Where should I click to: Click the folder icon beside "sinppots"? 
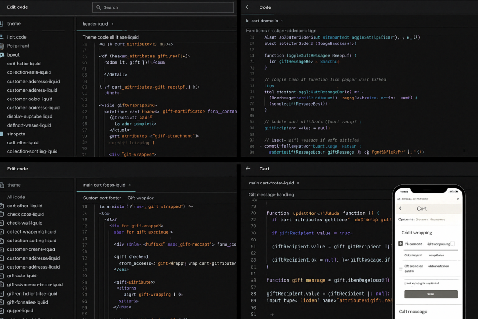coord(1,134)
